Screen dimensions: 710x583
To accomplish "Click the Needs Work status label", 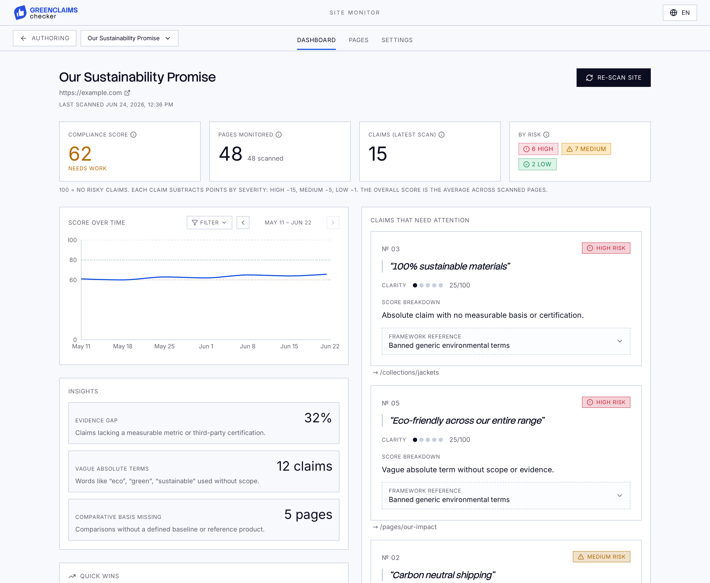I will coord(87,169).
